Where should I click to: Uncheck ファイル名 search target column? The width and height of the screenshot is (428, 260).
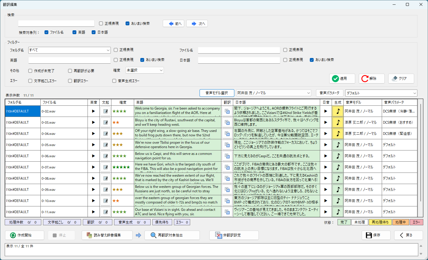47,32
